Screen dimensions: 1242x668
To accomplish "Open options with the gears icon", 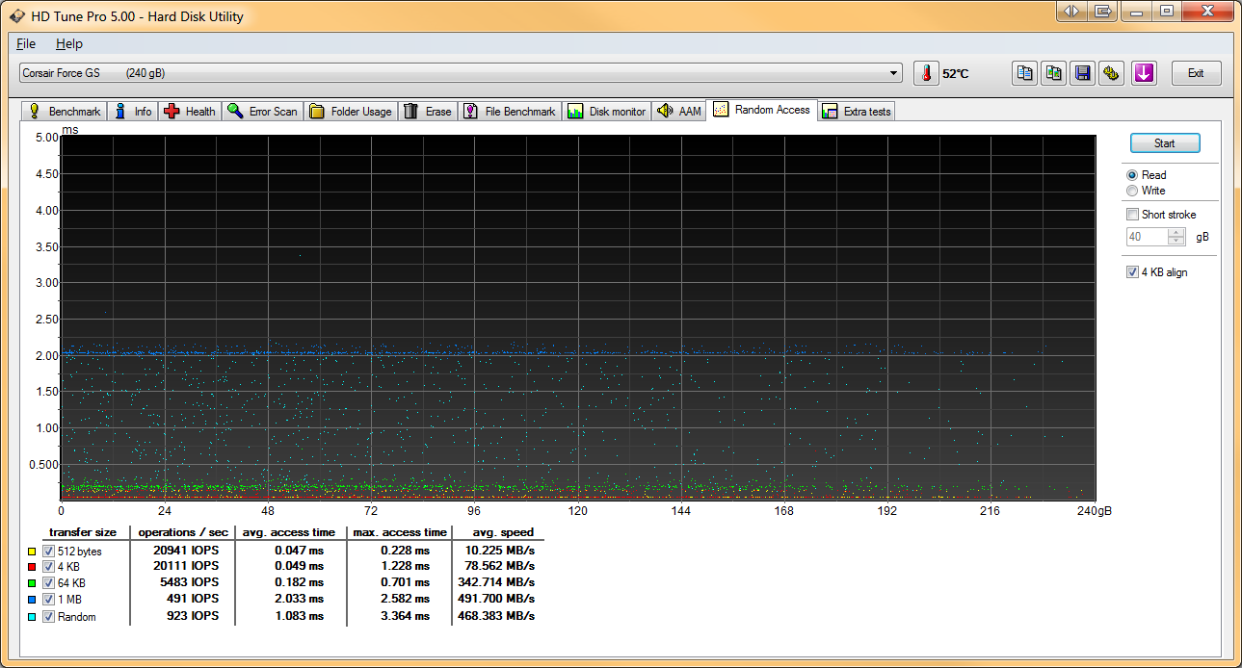I will click(1112, 73).
